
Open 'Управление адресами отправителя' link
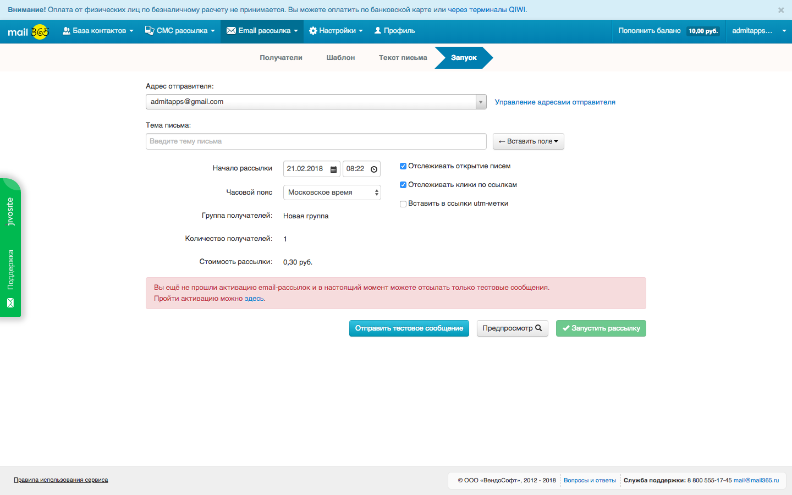555,102
